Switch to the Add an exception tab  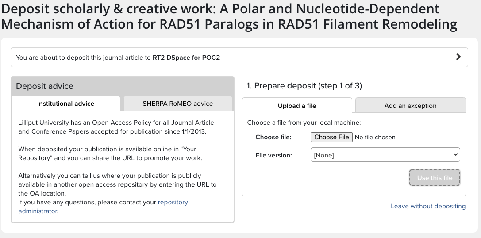click(x=410, y=106)
